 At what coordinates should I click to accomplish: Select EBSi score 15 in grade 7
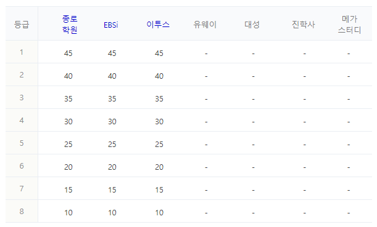pyautogui.click(x=112, y=190)
